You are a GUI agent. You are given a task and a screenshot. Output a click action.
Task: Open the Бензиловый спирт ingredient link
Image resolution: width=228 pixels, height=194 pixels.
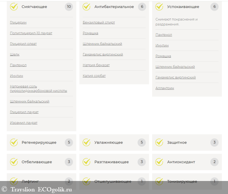click(99, 22)
